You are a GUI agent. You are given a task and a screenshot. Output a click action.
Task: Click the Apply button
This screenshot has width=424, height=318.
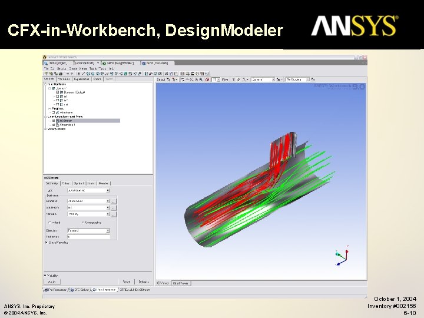coord(52,281)
